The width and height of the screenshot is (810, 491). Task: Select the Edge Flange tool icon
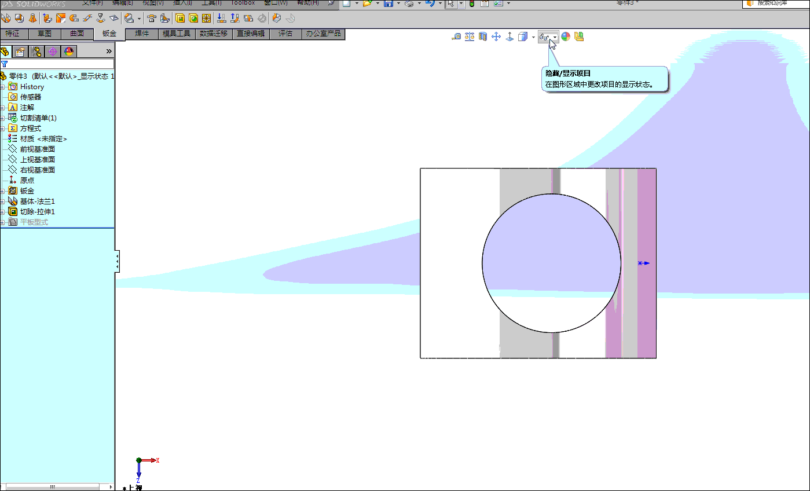47,18
